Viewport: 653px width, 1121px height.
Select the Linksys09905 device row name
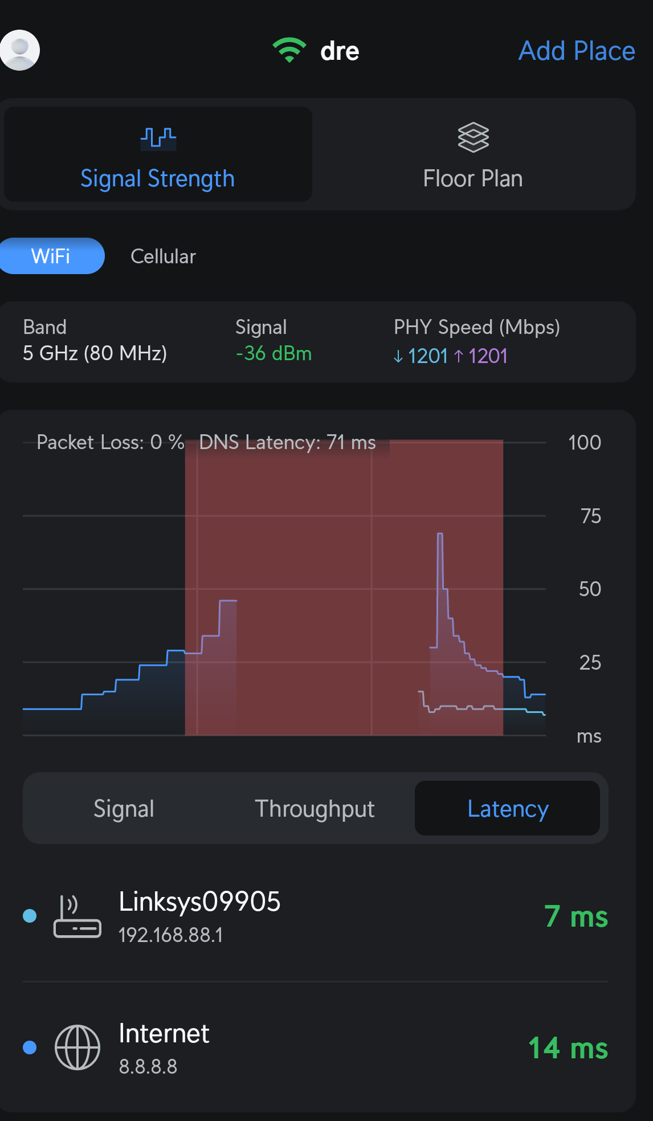199,902
